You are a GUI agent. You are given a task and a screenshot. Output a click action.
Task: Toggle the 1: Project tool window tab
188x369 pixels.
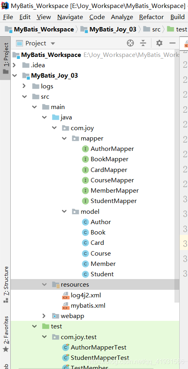tap(6, 58)
